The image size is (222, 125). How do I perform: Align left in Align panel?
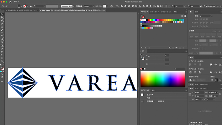(x=190, y=65)
